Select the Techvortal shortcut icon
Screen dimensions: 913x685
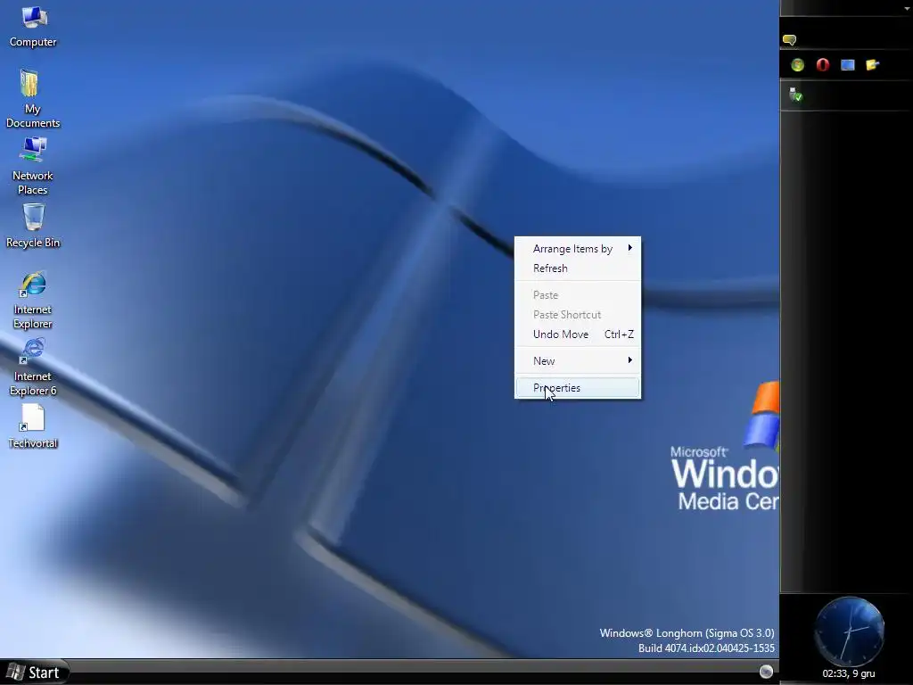tap(33, 426)
